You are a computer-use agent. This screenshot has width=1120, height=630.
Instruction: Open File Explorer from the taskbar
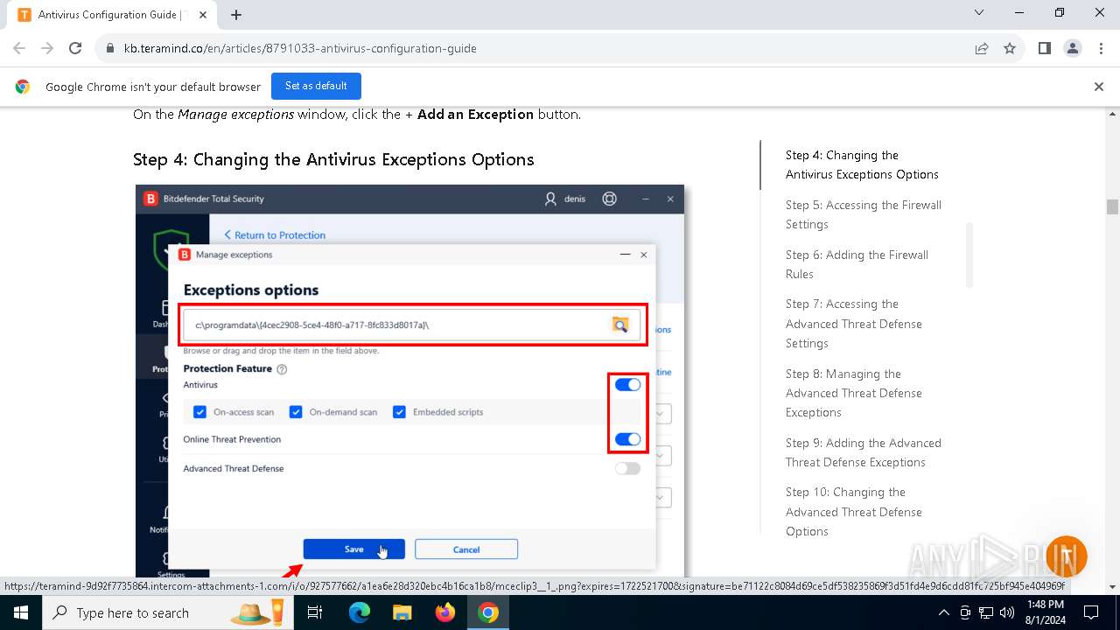tap(402, 612)
